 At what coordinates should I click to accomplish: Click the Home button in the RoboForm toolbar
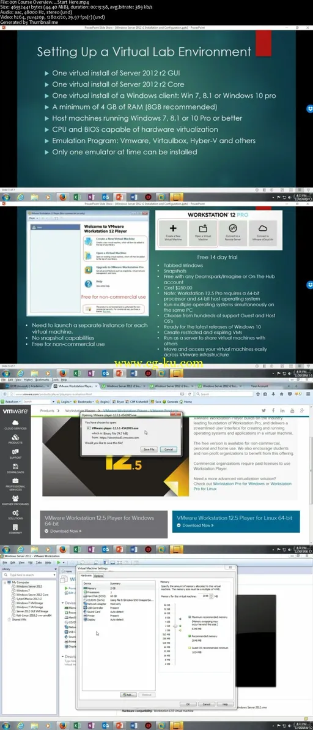pyautogui.click(x=186, y=401)
